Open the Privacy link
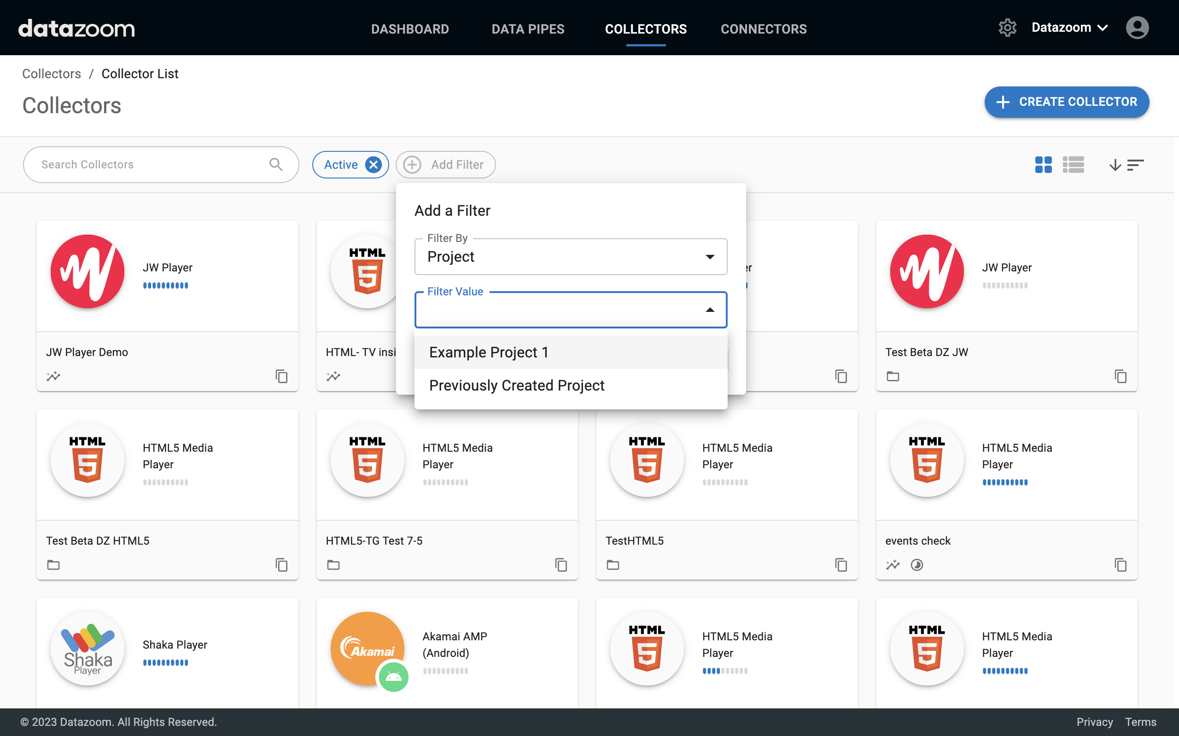 [x=1094, y=722]
